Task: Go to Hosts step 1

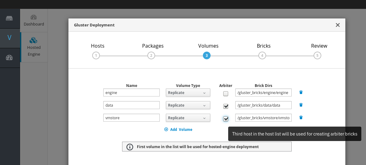Action: click(96, 56)
